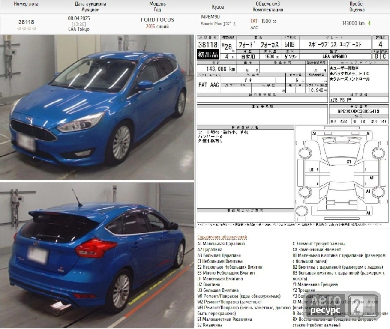The height and width of the screenshot is (329, 390).
Task: Click the star rating under lot 38118
Action: click(x=27, y=28)
